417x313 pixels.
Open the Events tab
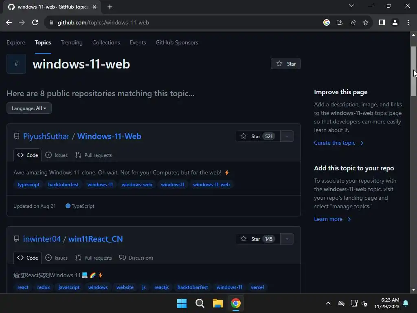click(138, 42)
